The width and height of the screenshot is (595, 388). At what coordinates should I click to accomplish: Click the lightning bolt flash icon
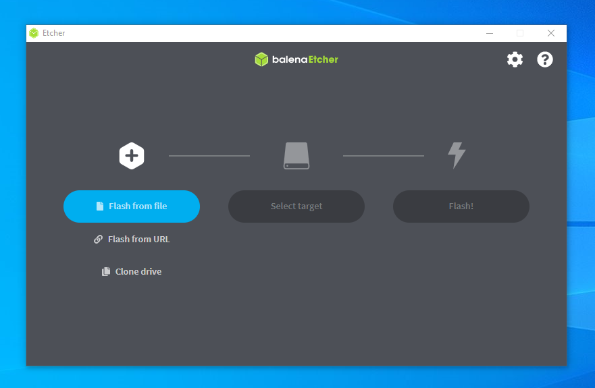tap(457, 155)
